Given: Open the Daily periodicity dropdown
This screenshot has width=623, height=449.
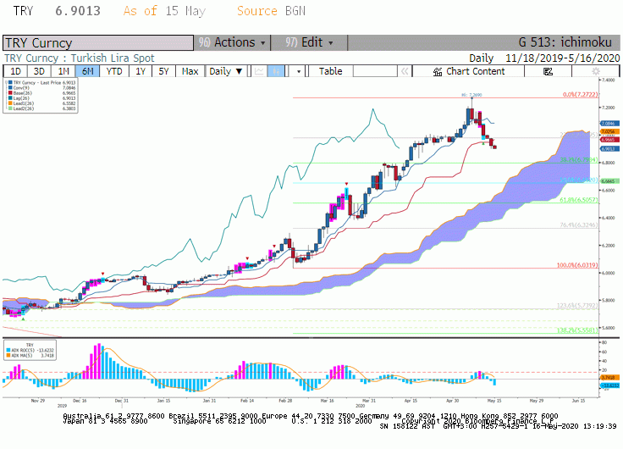Looking at the screenshot, I should point(226,71).
